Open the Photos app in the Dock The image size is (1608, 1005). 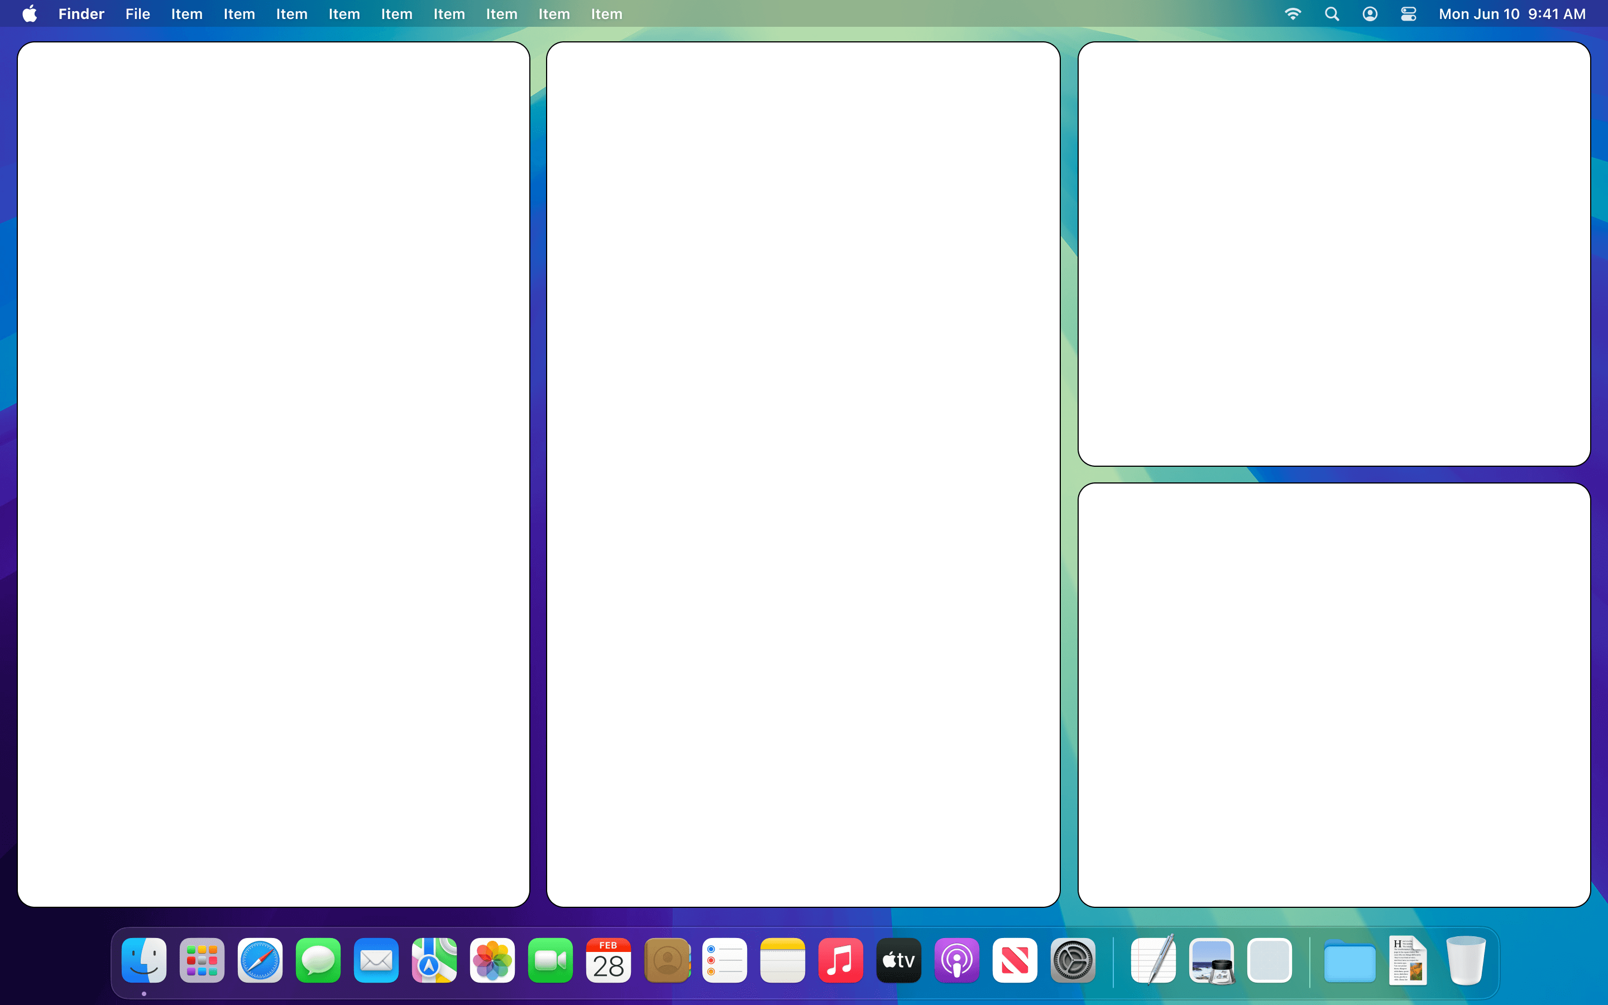tap(492, 960)
